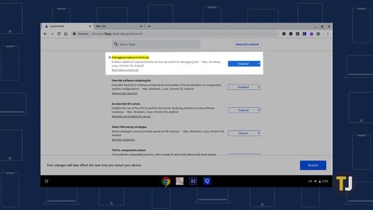Click the magnifier icon in Search flags
This screenshot has height=210, width=373.
pyautogui.click(x=116, y=44)
